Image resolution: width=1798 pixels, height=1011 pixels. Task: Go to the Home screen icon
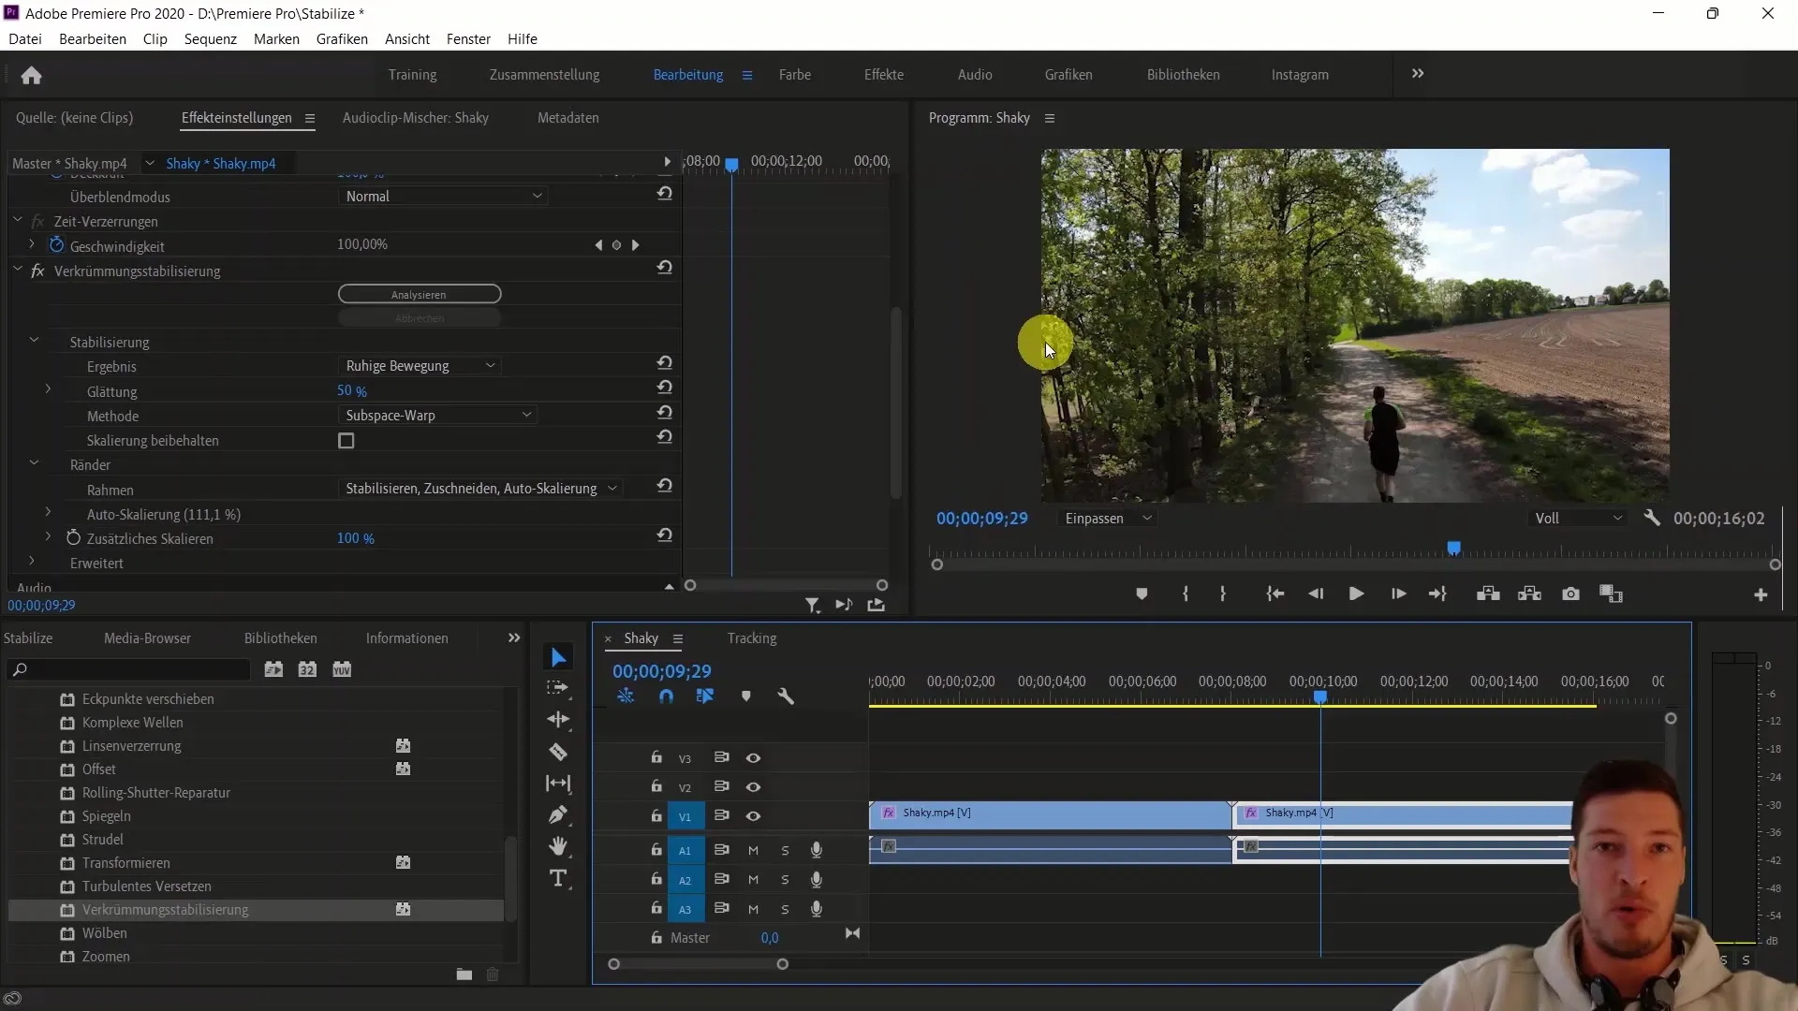(31, 75)
